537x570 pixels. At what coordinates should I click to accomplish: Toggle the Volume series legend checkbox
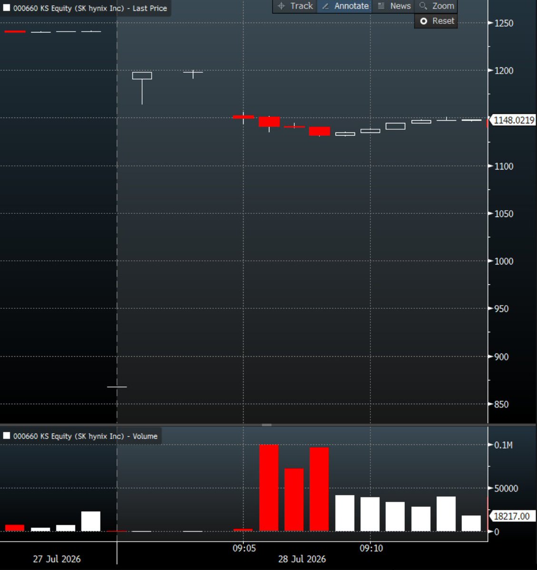click(7, 436)
